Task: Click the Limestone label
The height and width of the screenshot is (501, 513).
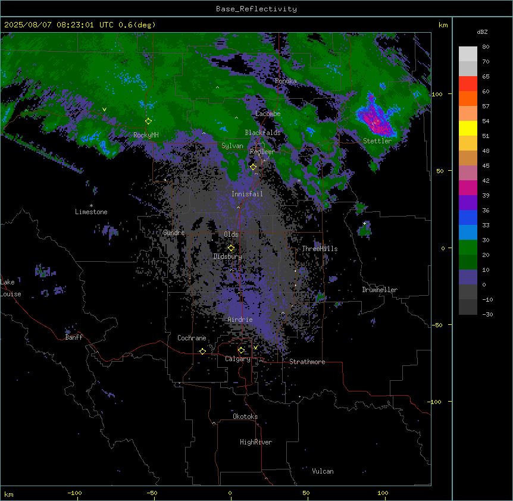Action: [91, 212]
